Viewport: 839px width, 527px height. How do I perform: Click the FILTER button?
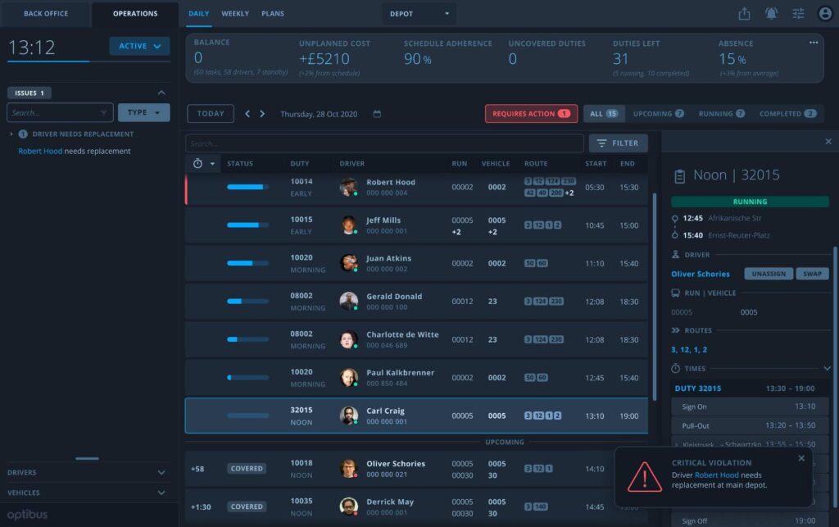coord(618,143)
